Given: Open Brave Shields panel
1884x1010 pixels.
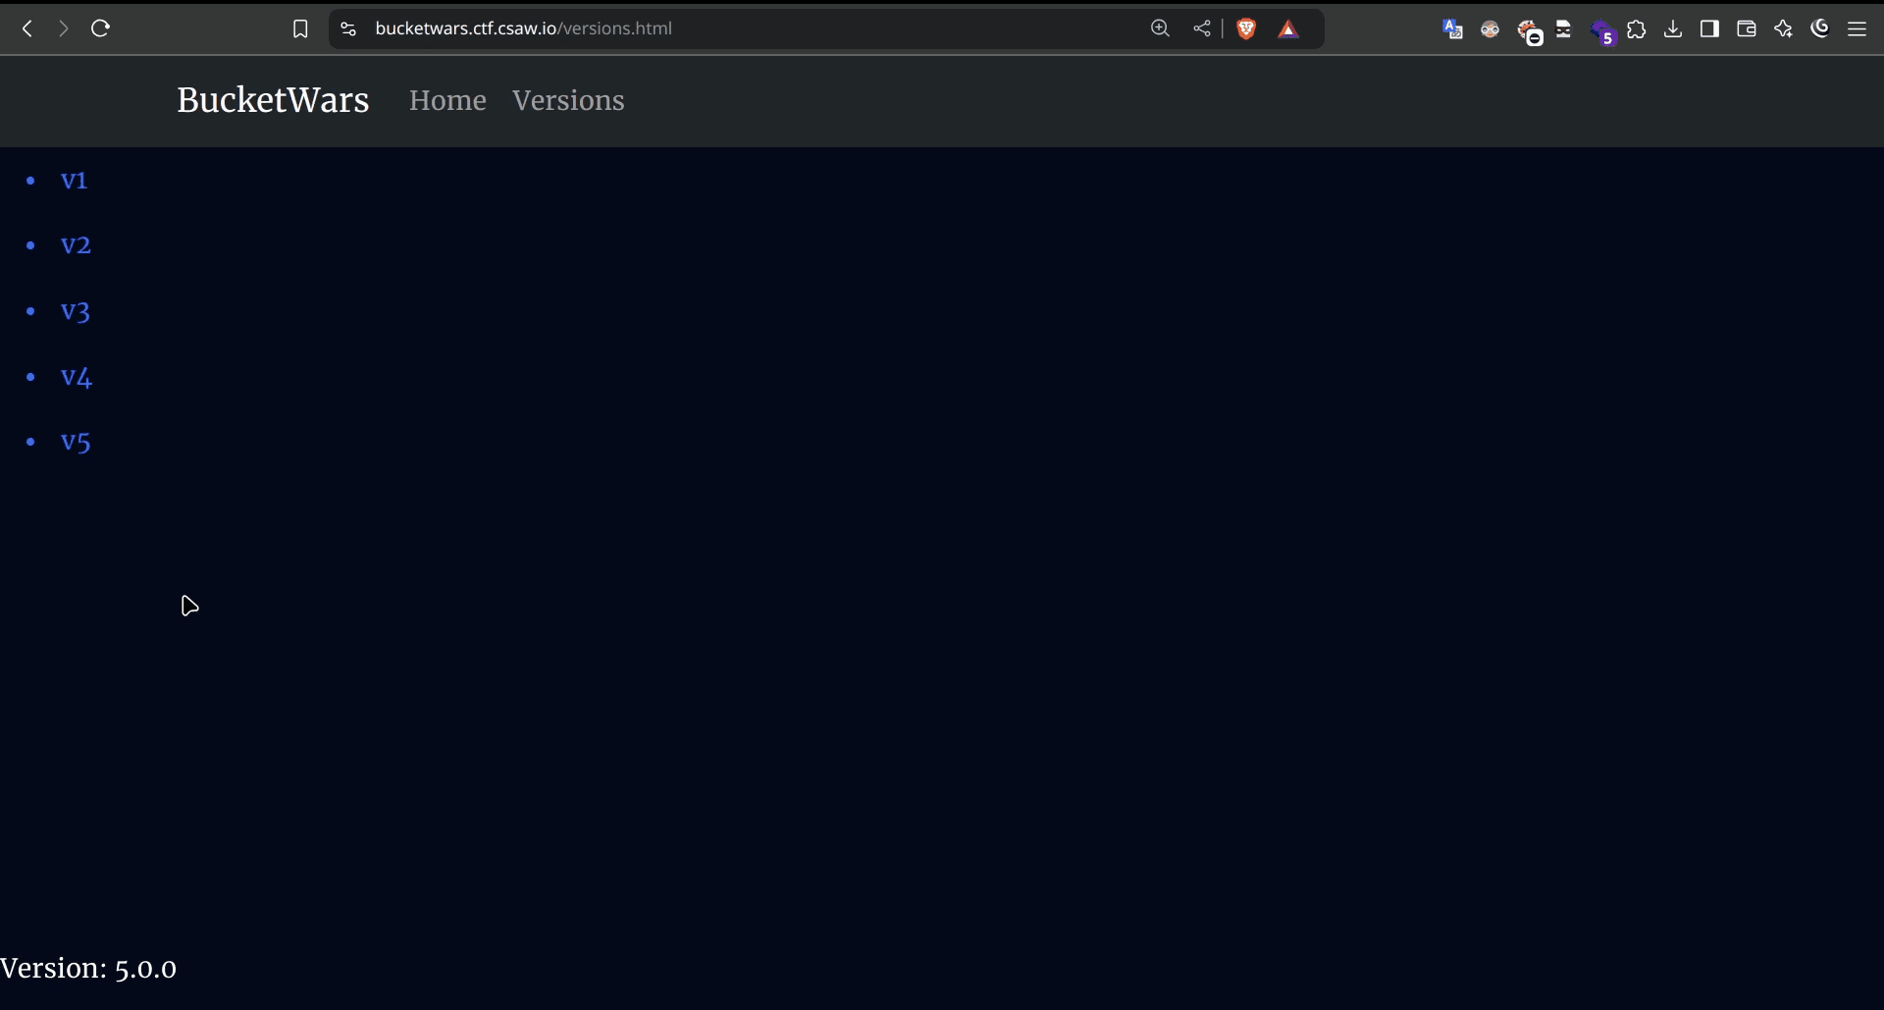Looking at the screenshot, I should (x=1246, y=28).
